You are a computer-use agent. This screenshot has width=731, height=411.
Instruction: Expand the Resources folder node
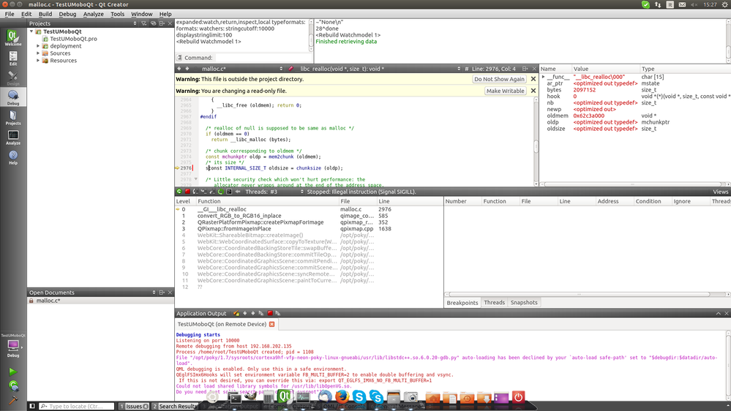[x=38, y=61]
